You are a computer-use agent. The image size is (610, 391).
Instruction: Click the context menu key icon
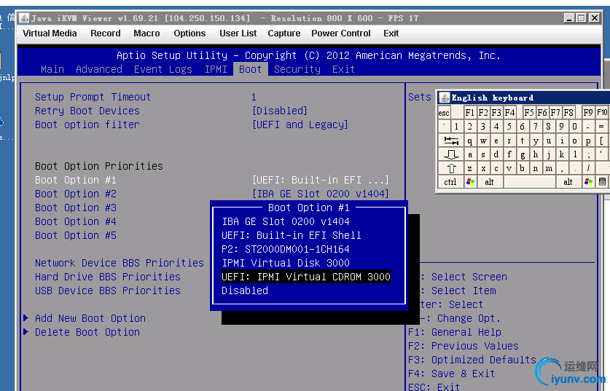pyautogui.click(x=602, y=182)
